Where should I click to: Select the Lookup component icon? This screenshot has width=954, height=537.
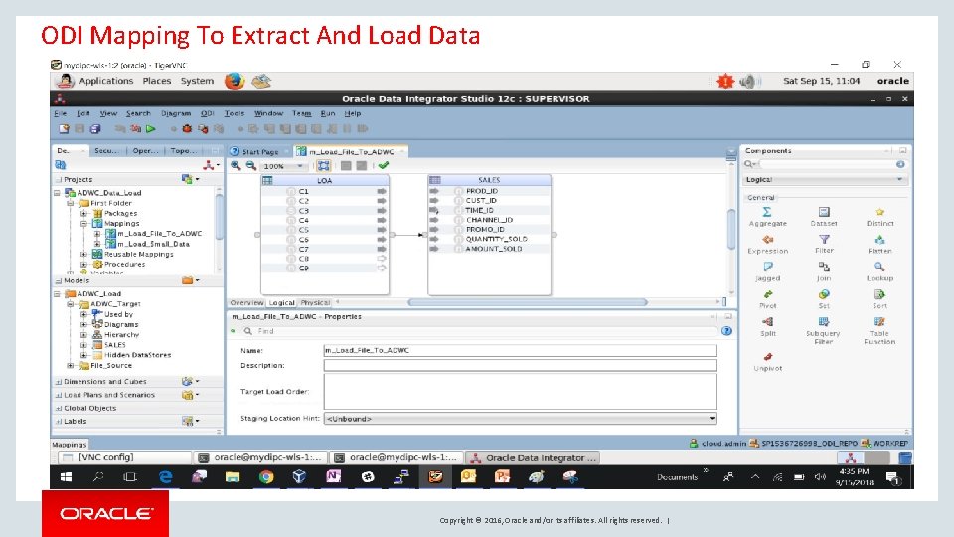(879, 267)
